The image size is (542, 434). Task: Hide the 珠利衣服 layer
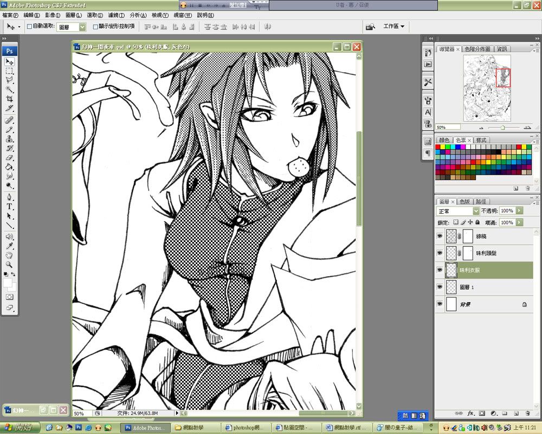point(440,270)
